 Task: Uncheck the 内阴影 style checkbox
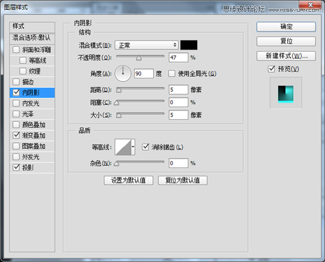coord(16,93)
